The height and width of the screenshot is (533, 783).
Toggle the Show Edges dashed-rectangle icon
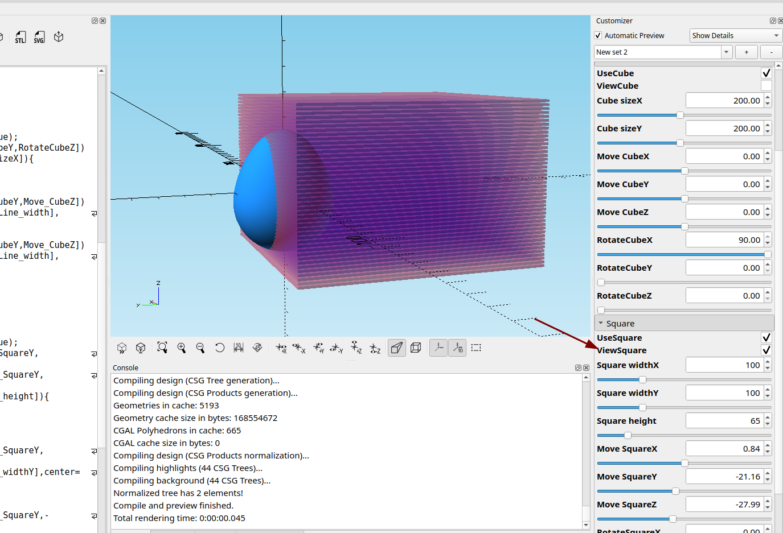click(x=476, y=348)
